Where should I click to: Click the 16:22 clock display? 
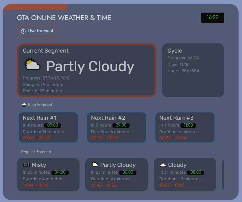click(x=213, y=18)
